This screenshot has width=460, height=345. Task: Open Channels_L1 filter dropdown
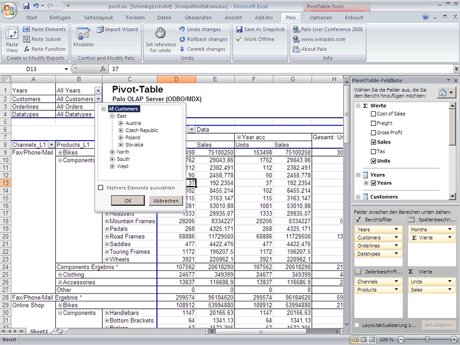[51, 145]
